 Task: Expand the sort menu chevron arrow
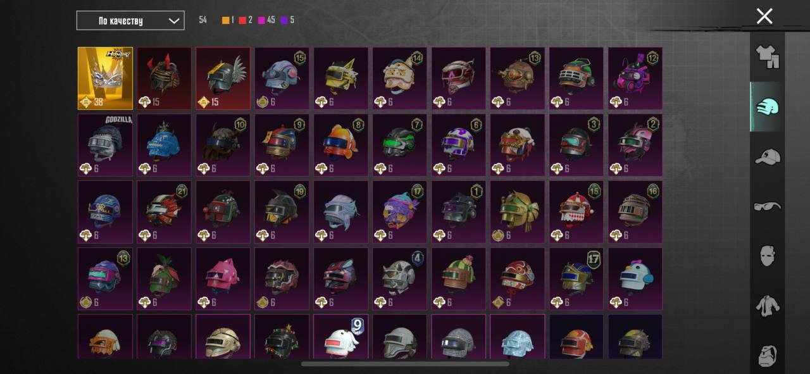(173, 21)
